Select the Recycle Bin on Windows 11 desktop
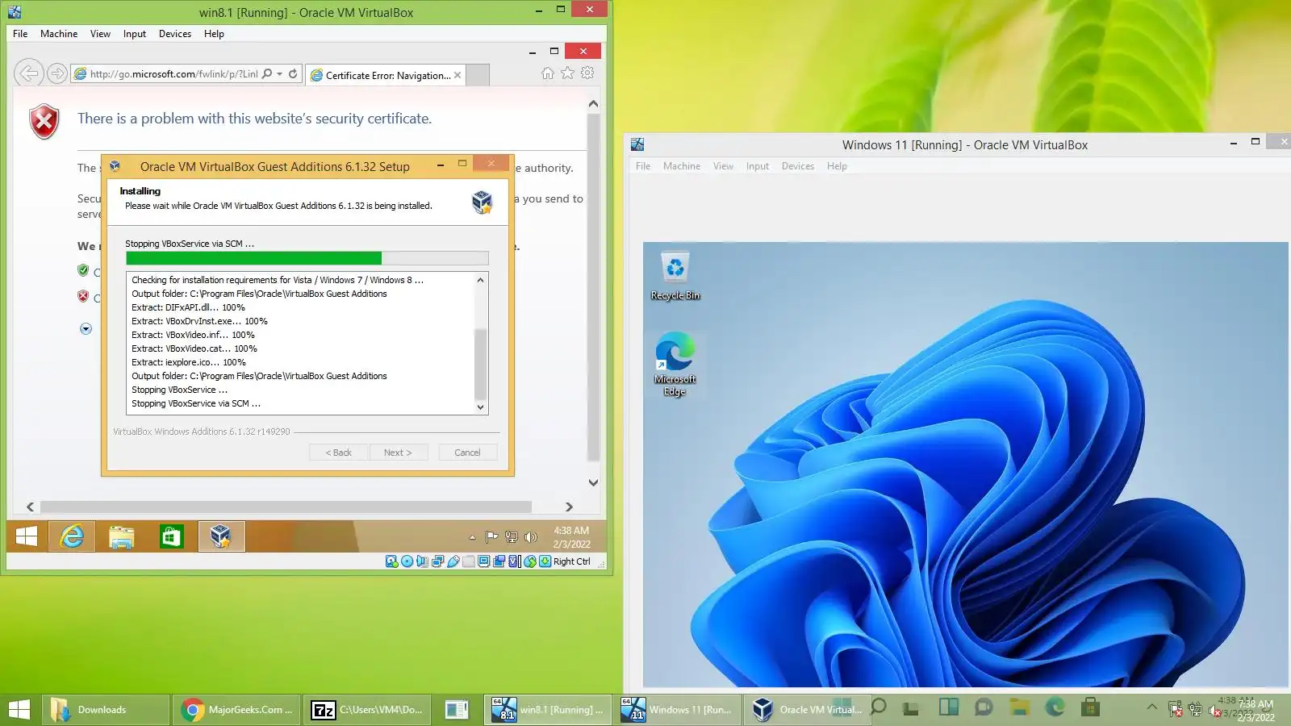Viewport: 1291px width, 726px height. (675, 276)
